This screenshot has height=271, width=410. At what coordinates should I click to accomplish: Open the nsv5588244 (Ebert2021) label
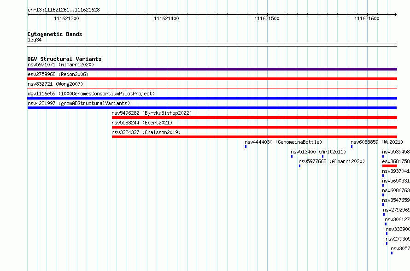click(142, 123)
